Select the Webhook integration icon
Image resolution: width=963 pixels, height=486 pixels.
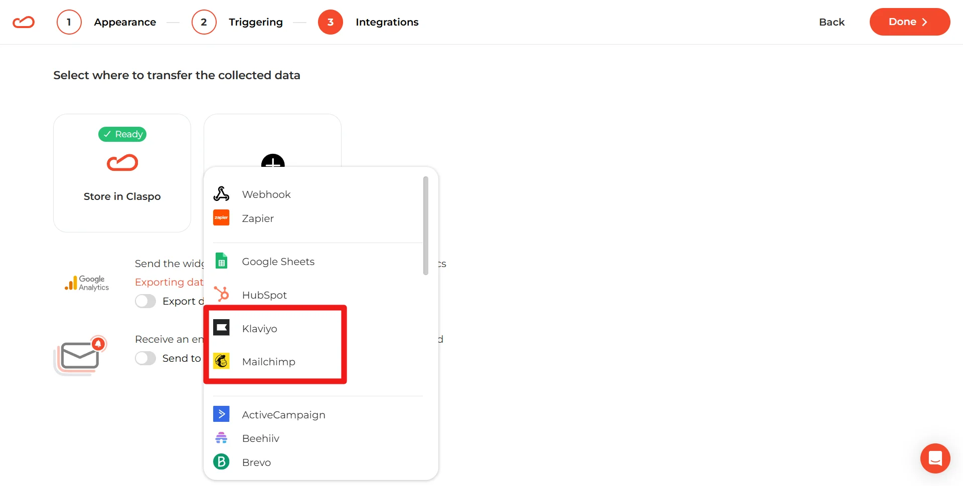point(221,193)
